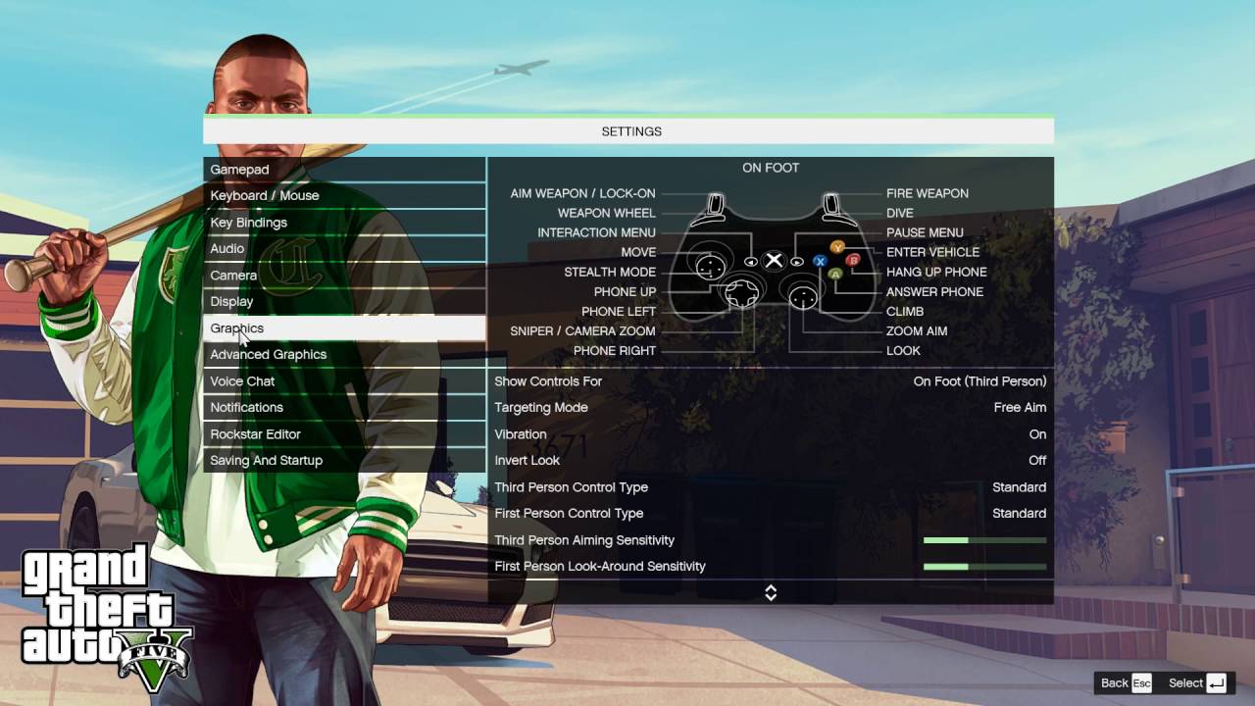Adjust First Person Look-Around Sensitivity slider

[984, 566]
